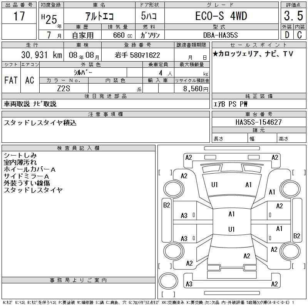
Task: Select inspector note サイドミラーA
Action: coord(26,176)
